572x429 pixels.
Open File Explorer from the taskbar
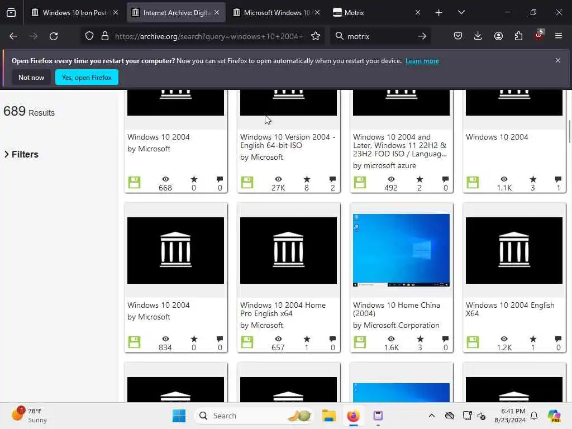[x=328, y=416]
